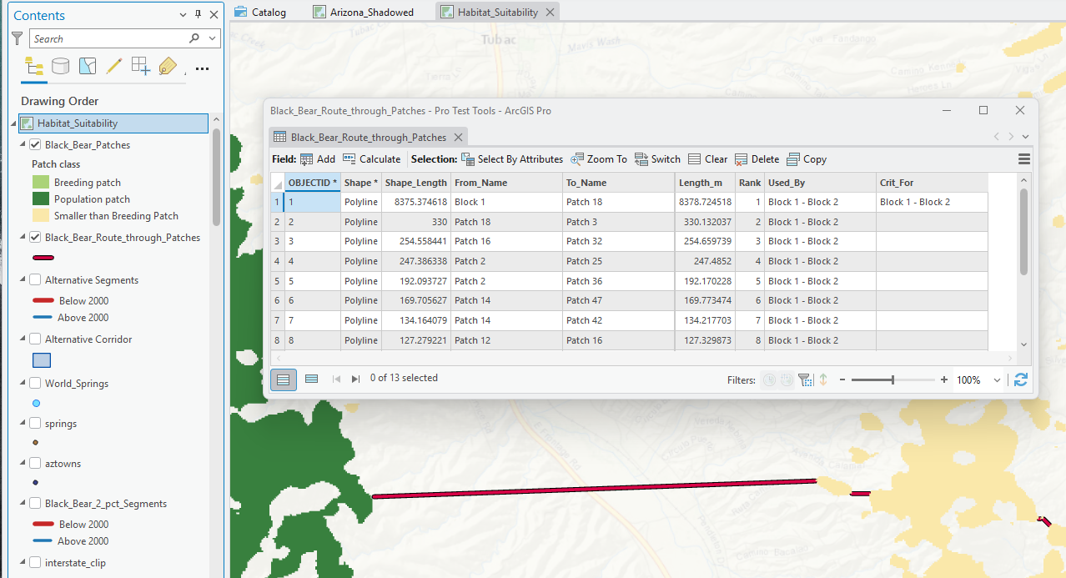1066x578 pixels.
Task: Collapse Black_Bear_Route_through_Patches legend
Action: [23, 238]
